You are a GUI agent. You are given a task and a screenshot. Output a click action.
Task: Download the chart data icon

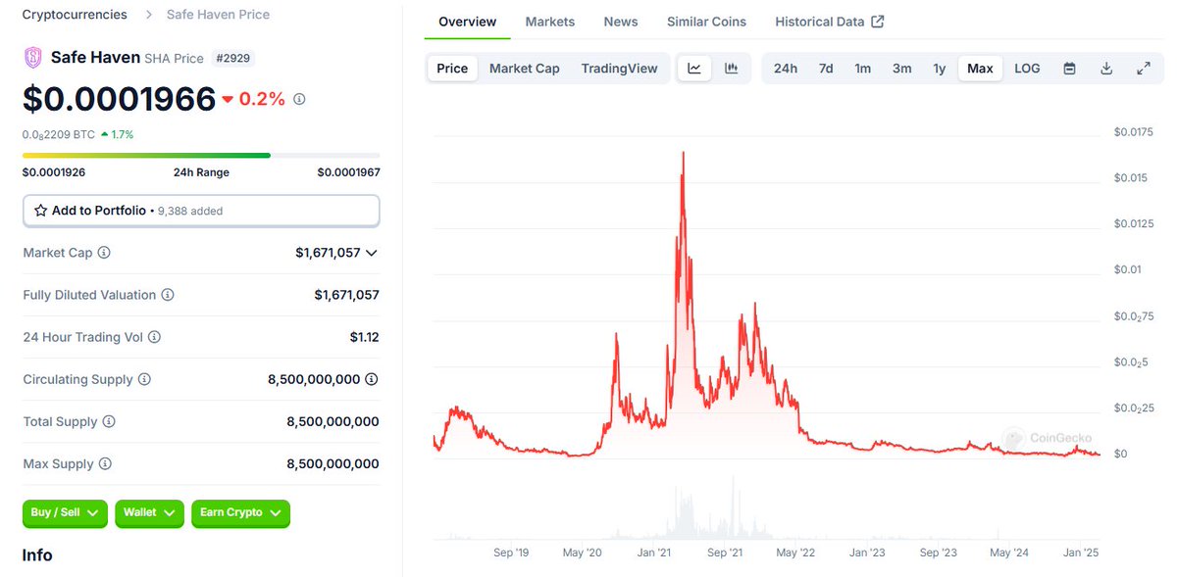(x=1106, y=69)
